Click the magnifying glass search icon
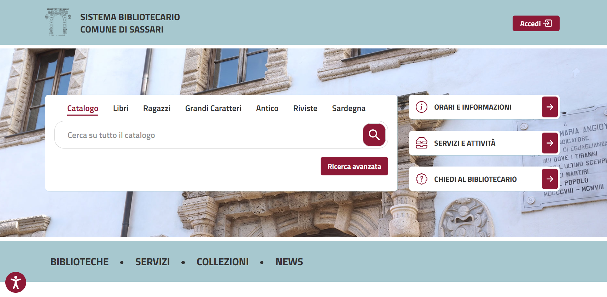607x297 pixels. click(x=374, y=135)
